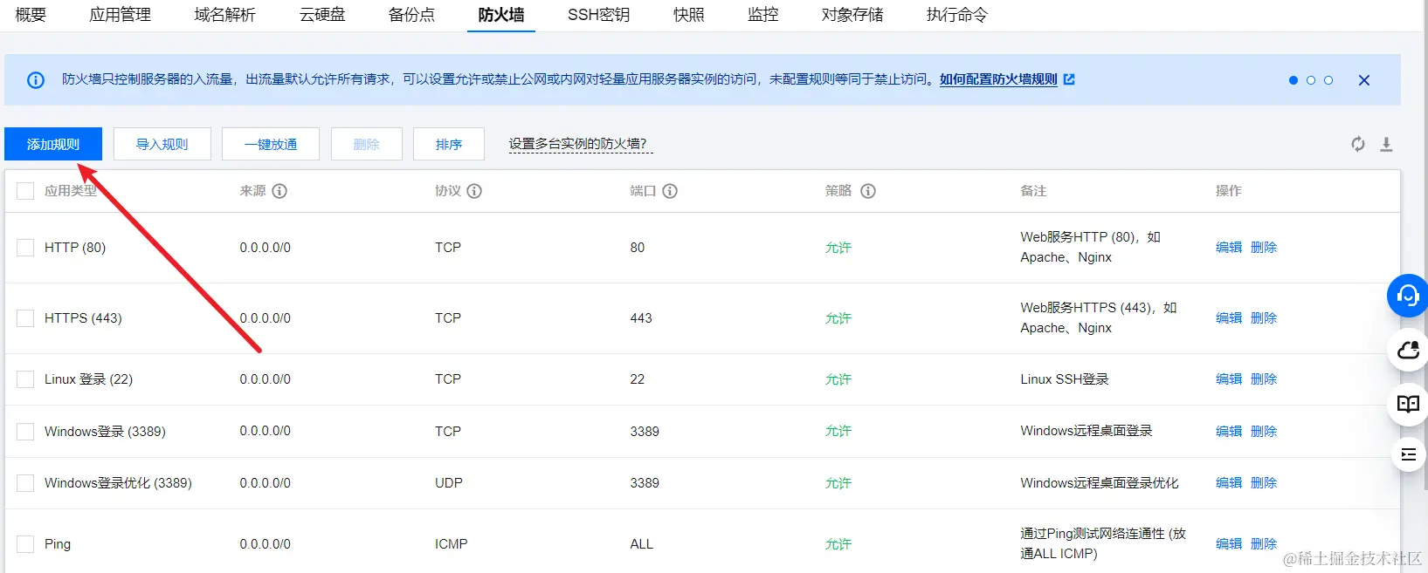This screenshot has width=1428, height=573.
Task: Click the 导入规则 button
Action: (x=162, y=144)
